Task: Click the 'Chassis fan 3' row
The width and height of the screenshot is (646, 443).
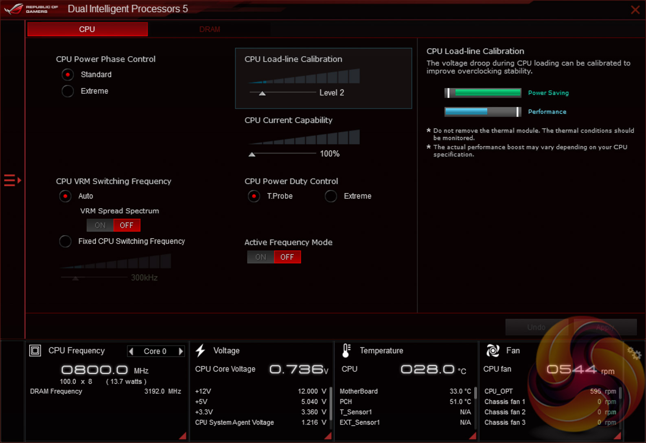Action: [x=550, y=423]
